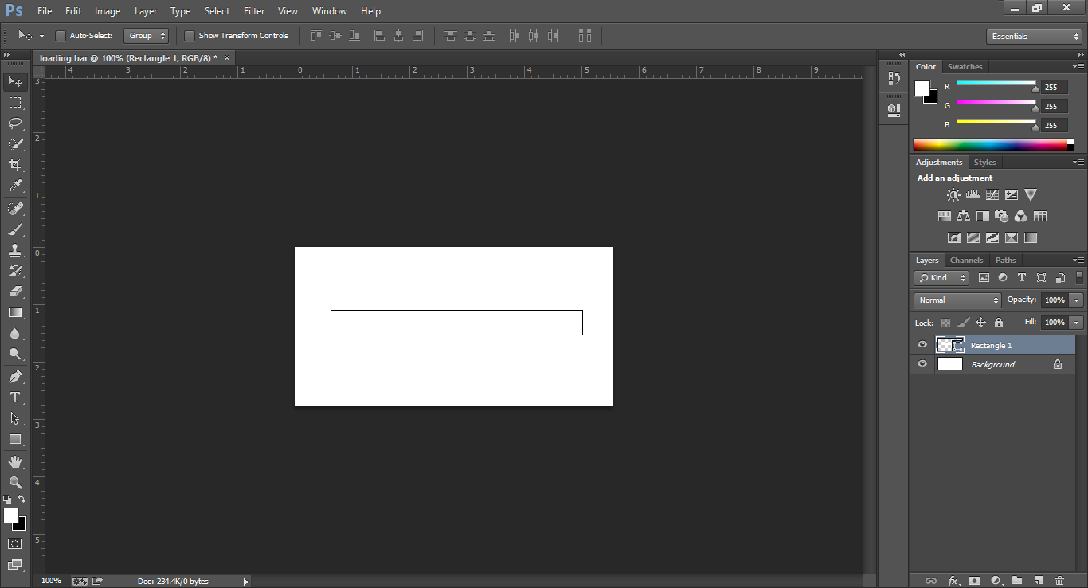The width and height of the screenshot is (1088, 588).
Task: Select the Move tool
Action: pos(14,81)
